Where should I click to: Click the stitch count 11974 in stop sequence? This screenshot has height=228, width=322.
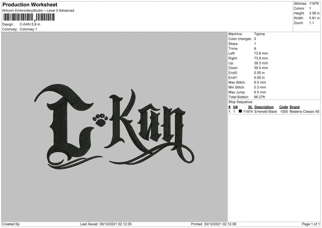247,111
